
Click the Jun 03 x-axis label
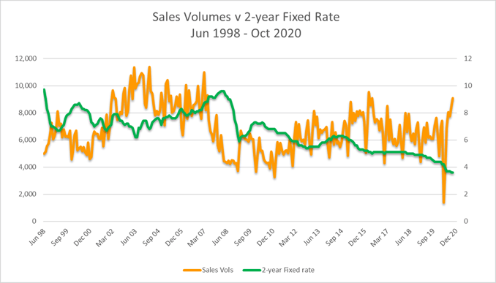tap(129, 237)
